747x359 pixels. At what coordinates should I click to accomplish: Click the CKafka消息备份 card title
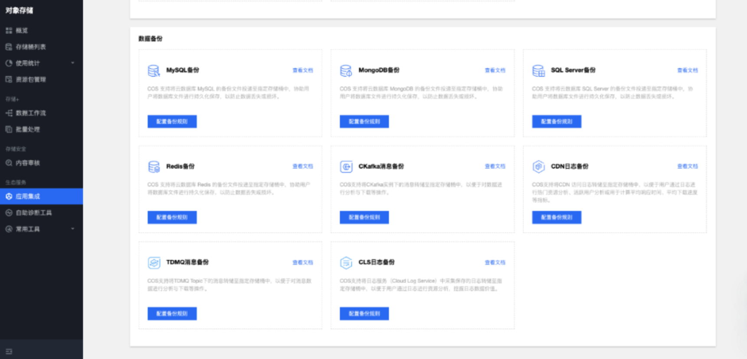[381, 166]
